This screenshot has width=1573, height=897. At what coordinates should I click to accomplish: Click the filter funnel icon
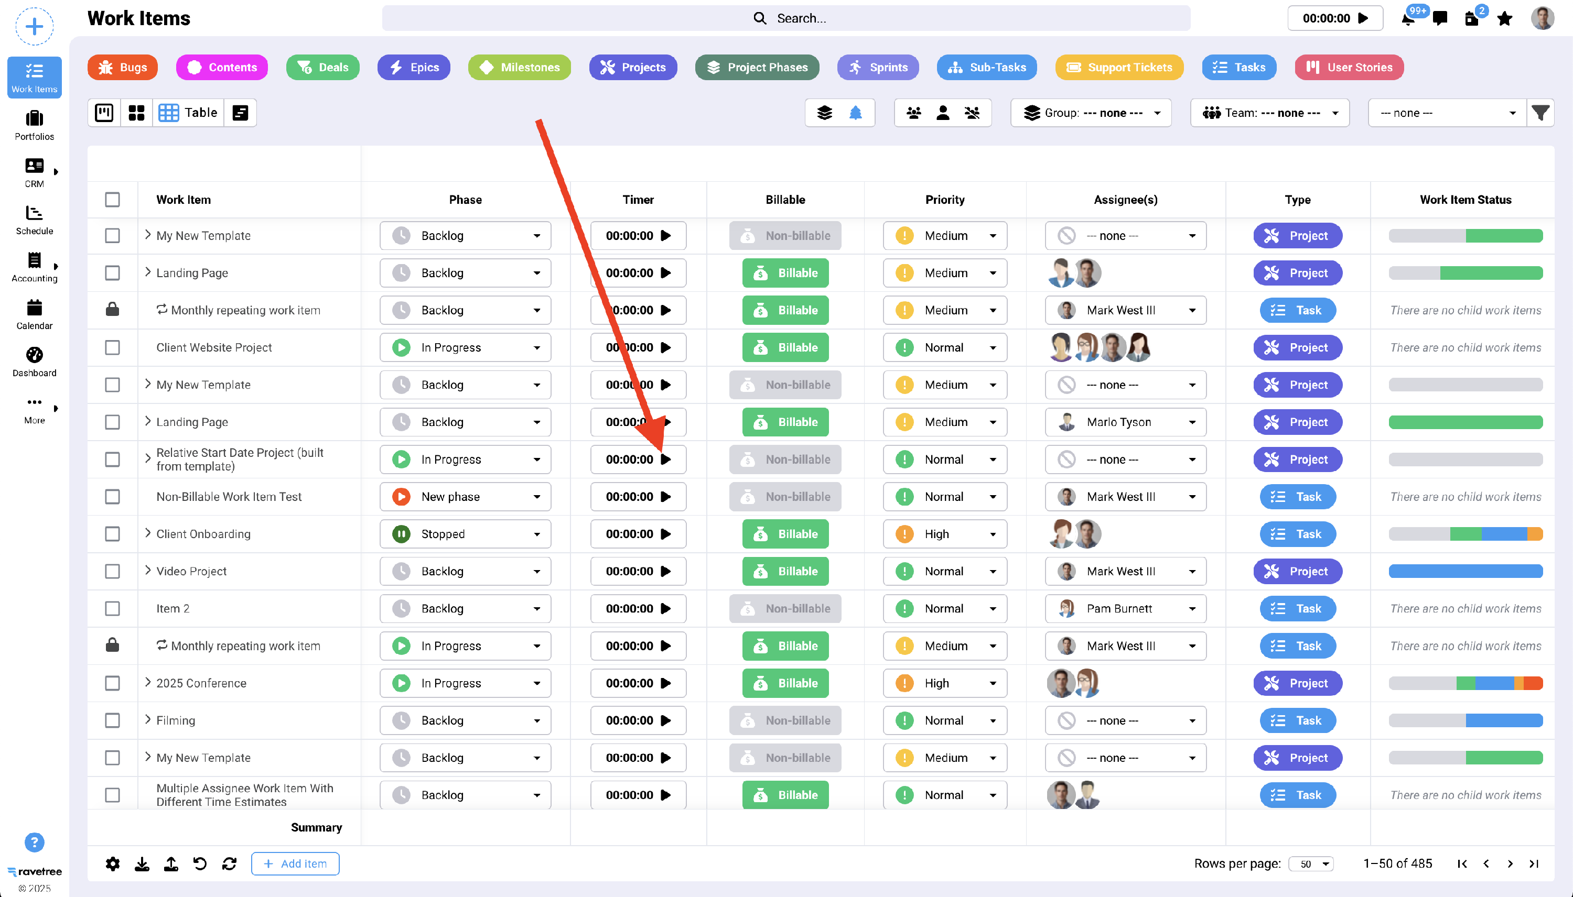pyautogui.click(x=1540, y=113)
